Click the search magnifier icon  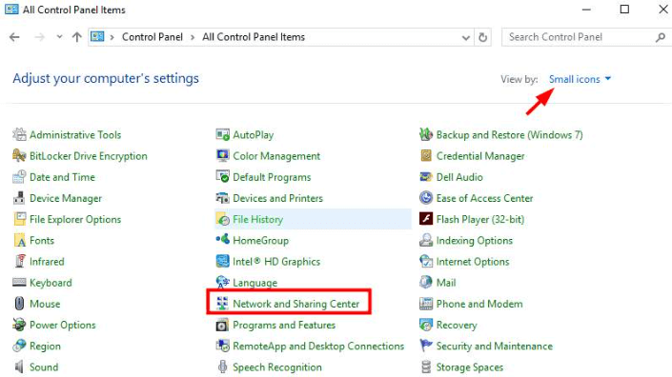[661, 38]
